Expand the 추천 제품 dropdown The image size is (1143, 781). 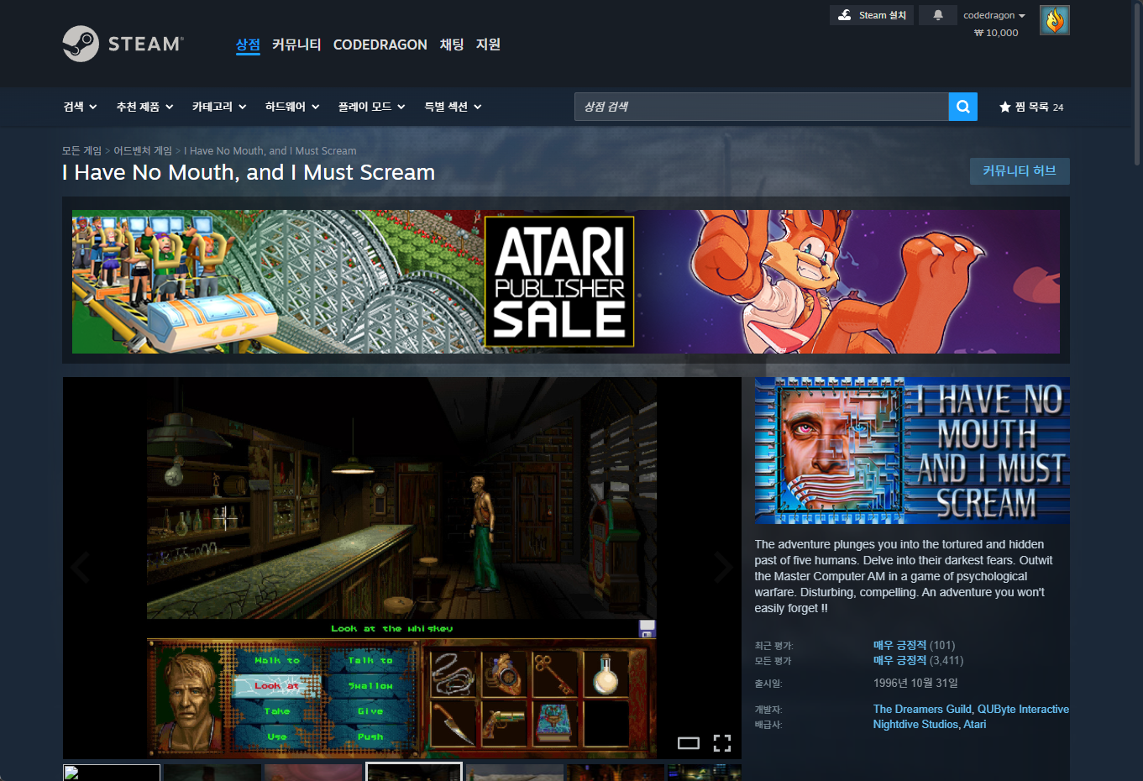point(144,107)
